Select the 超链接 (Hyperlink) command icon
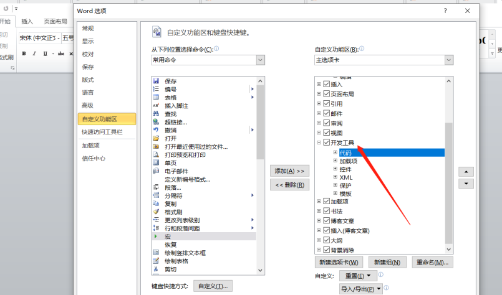The height and width of the screenshot is (295, 502). 156,122
